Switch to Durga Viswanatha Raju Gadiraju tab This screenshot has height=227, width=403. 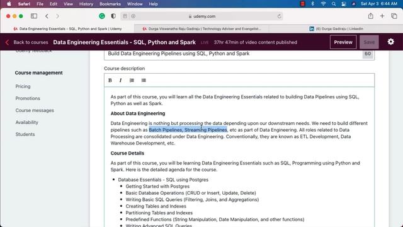pos(201,28)
